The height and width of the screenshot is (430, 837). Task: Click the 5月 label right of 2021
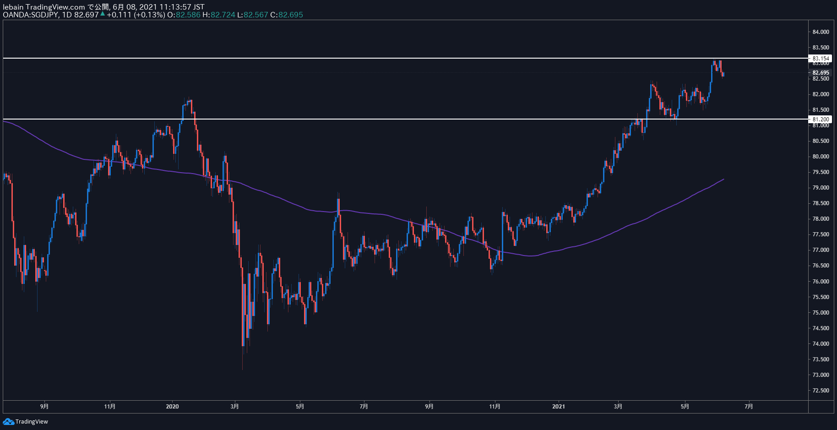(685, 406)
